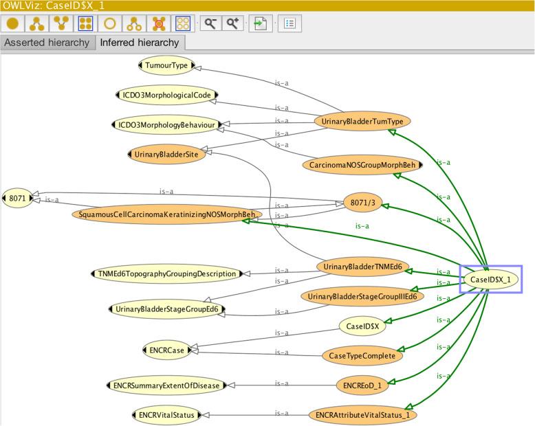Expand the right arrow on the TumourType node
This screenshot has height=426, width=535.
195,66
